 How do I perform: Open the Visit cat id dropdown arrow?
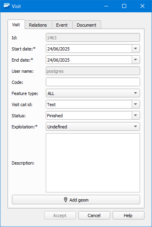point(136,104)
